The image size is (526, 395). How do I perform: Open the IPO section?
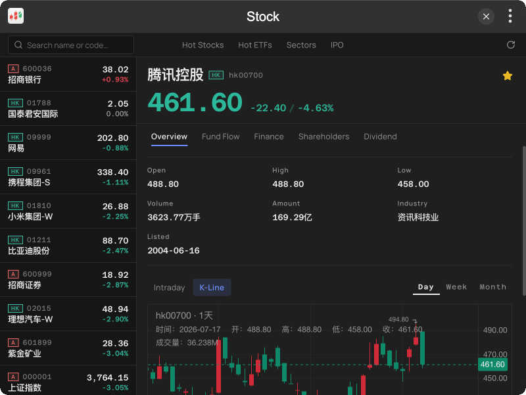coord(337,45)
